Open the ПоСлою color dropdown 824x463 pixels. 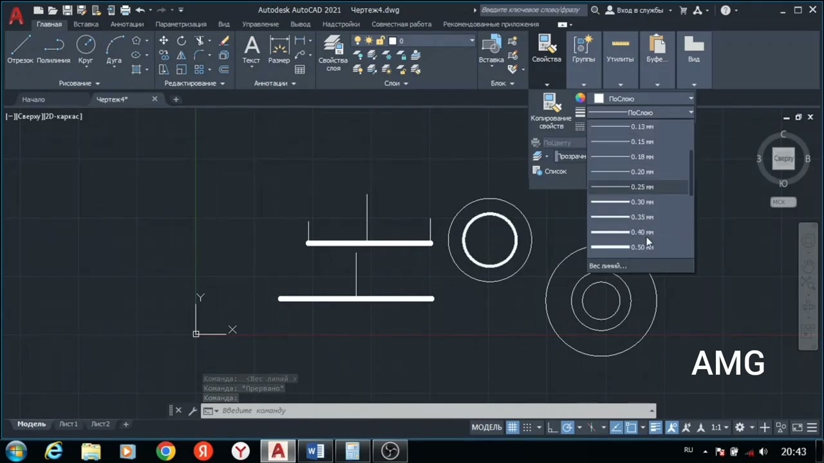point(643,98)
